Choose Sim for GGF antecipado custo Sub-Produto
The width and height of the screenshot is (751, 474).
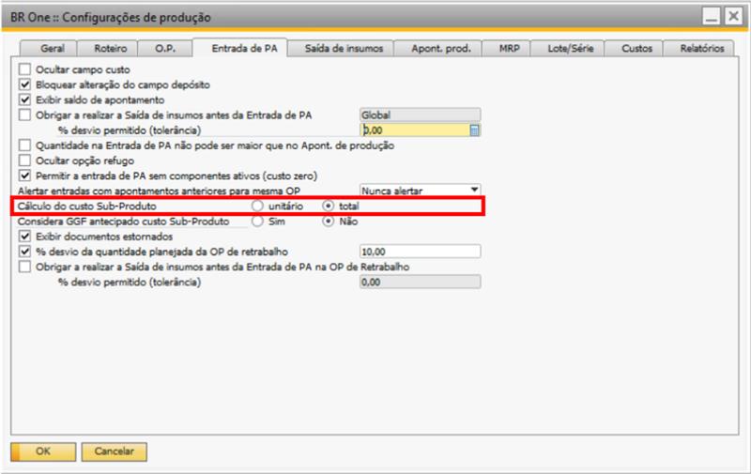click(x=256, y=222)
